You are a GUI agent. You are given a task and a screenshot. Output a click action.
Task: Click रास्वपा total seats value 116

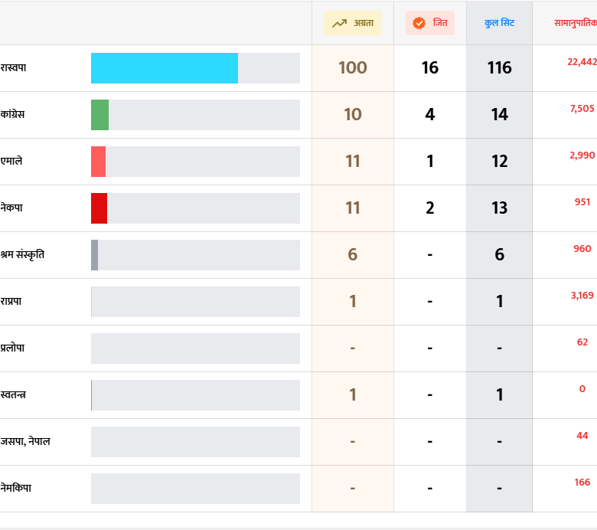pos(499,68)
